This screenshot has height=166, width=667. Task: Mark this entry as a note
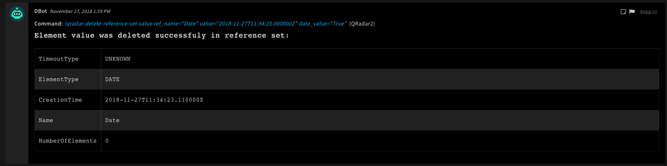(x=623, y=12)
